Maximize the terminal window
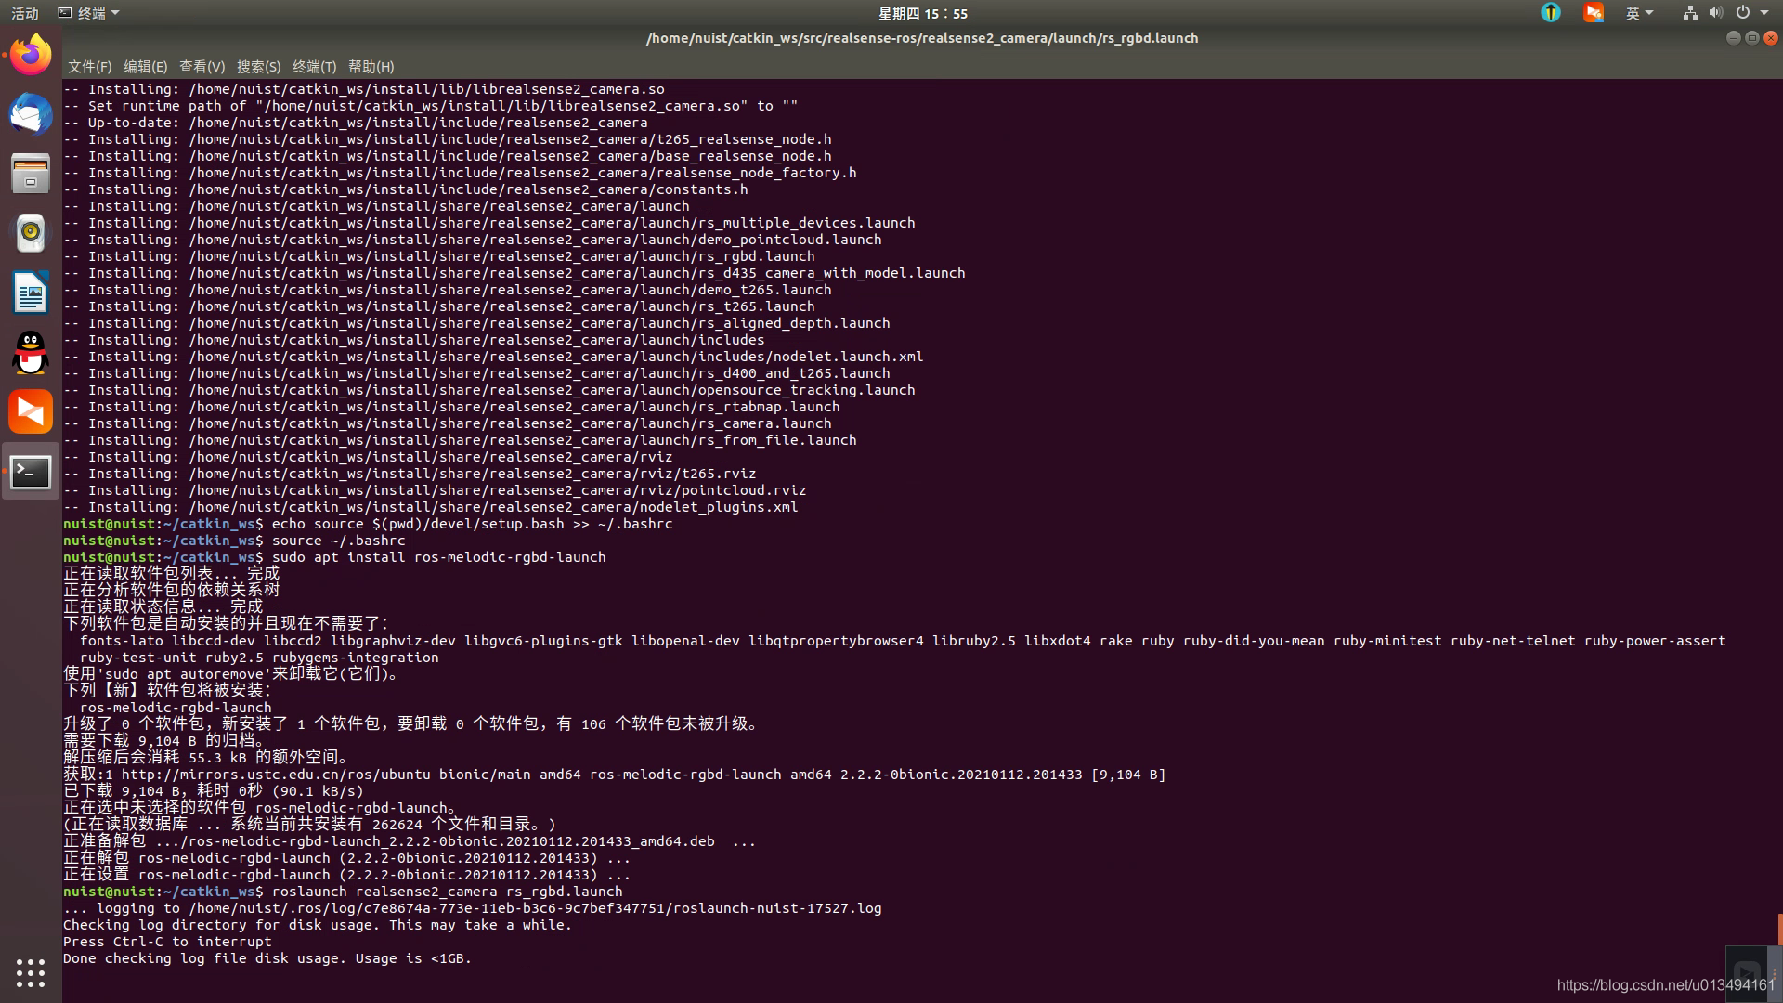The height and width of the screenshot is (1003, 1783). click(1751, 38)
